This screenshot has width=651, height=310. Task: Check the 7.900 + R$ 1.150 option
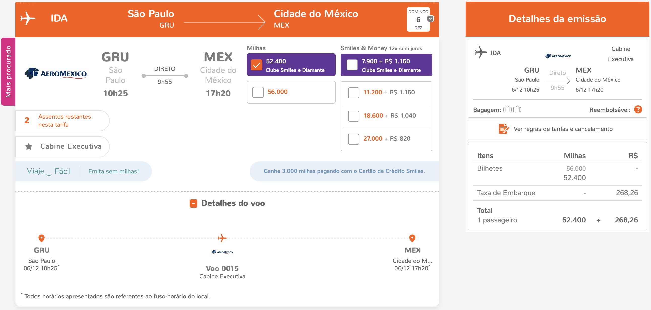pos(352,65)
